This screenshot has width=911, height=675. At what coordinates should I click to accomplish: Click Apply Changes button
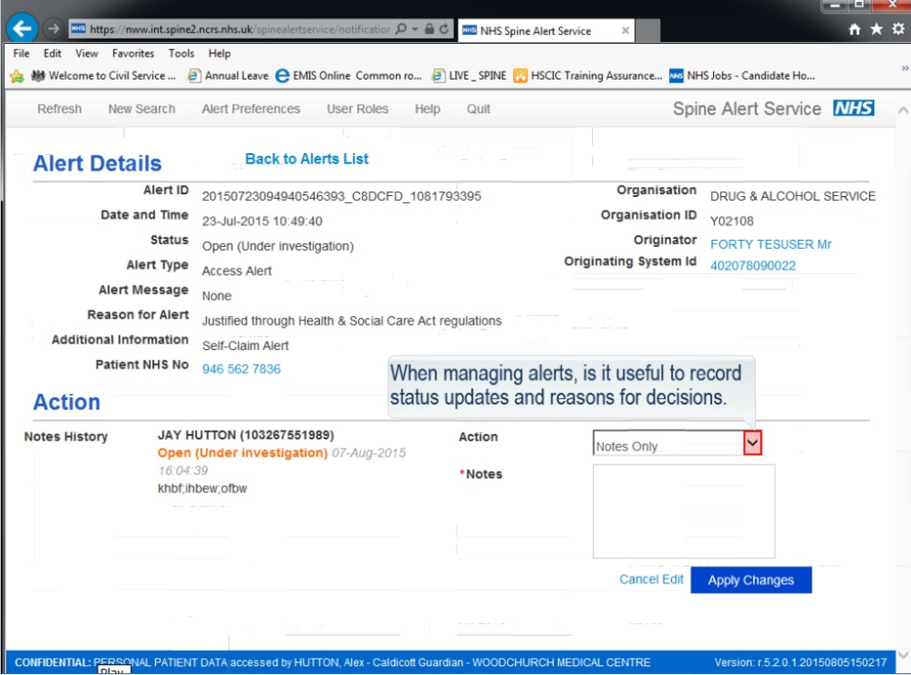[x=751, y=580]
